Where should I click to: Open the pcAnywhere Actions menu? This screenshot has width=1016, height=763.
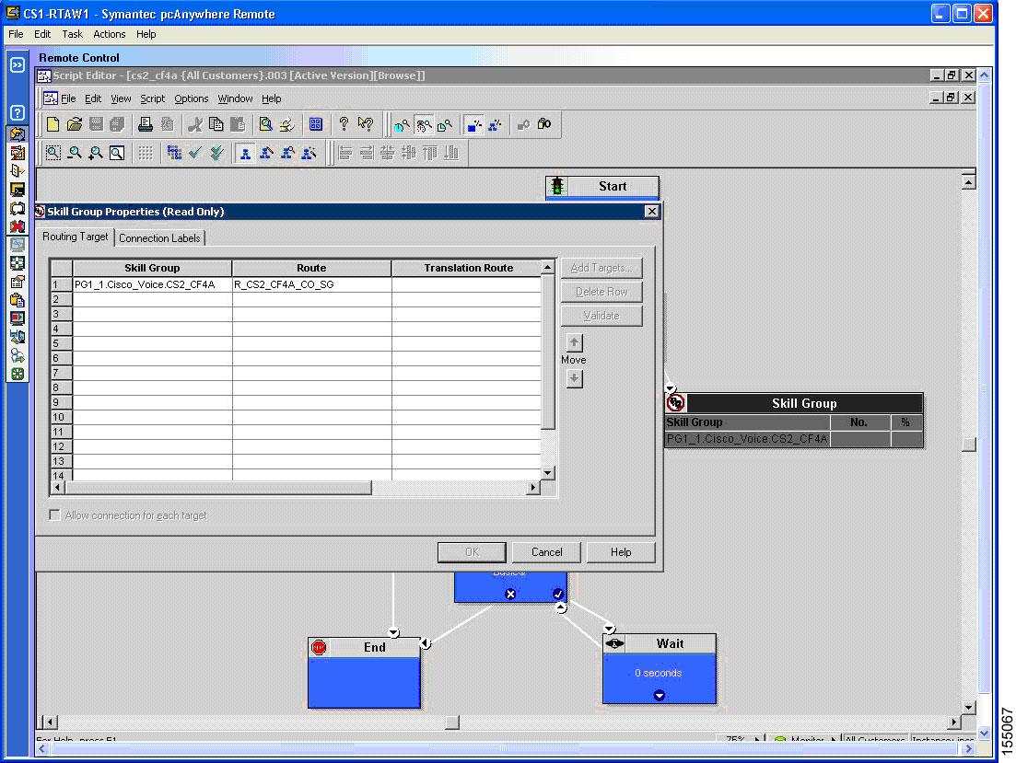[x=109, y=34]
